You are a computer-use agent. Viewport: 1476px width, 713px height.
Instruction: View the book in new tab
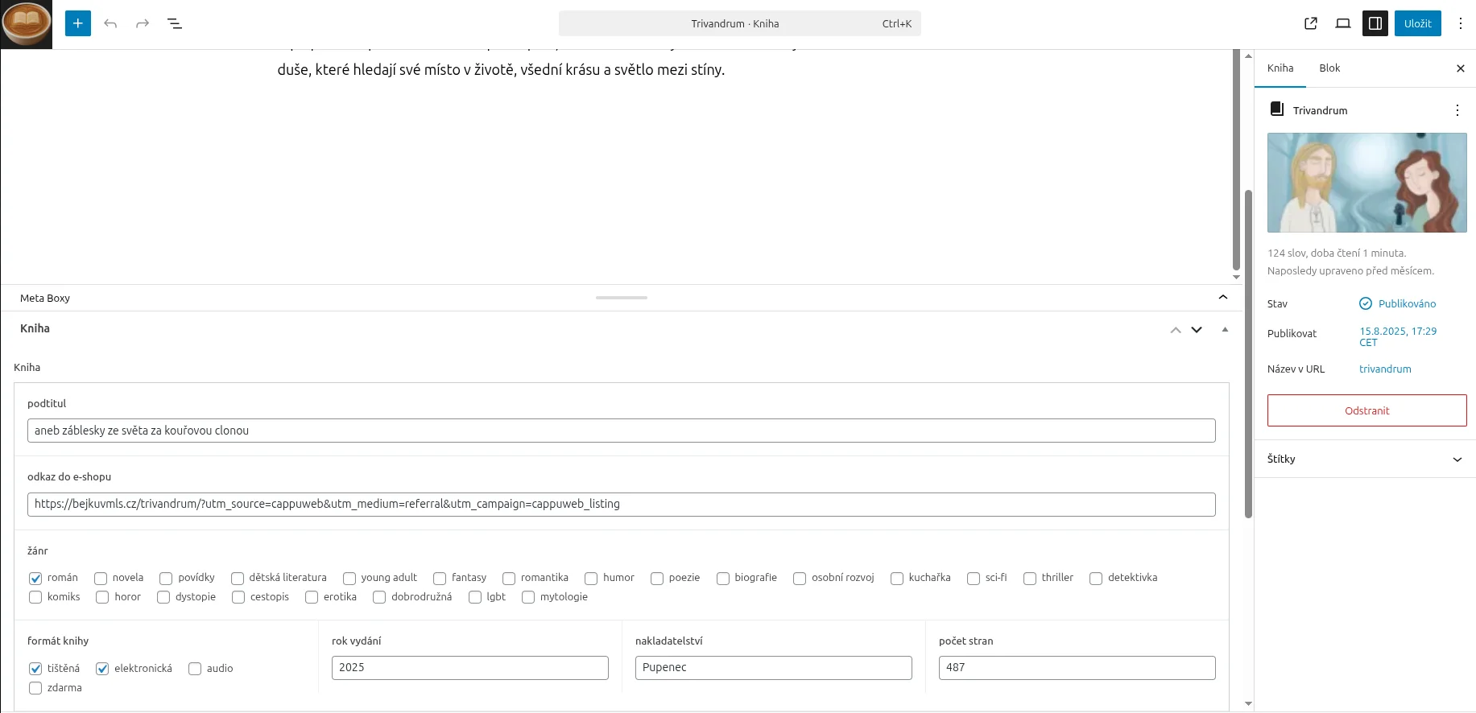coord(1311,23)
